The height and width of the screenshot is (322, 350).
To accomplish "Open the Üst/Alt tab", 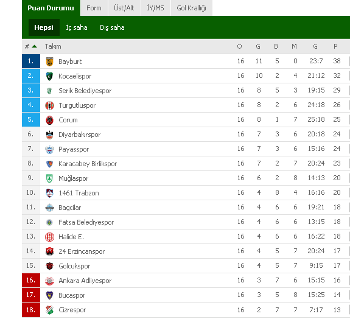I will tap(124, 8).
